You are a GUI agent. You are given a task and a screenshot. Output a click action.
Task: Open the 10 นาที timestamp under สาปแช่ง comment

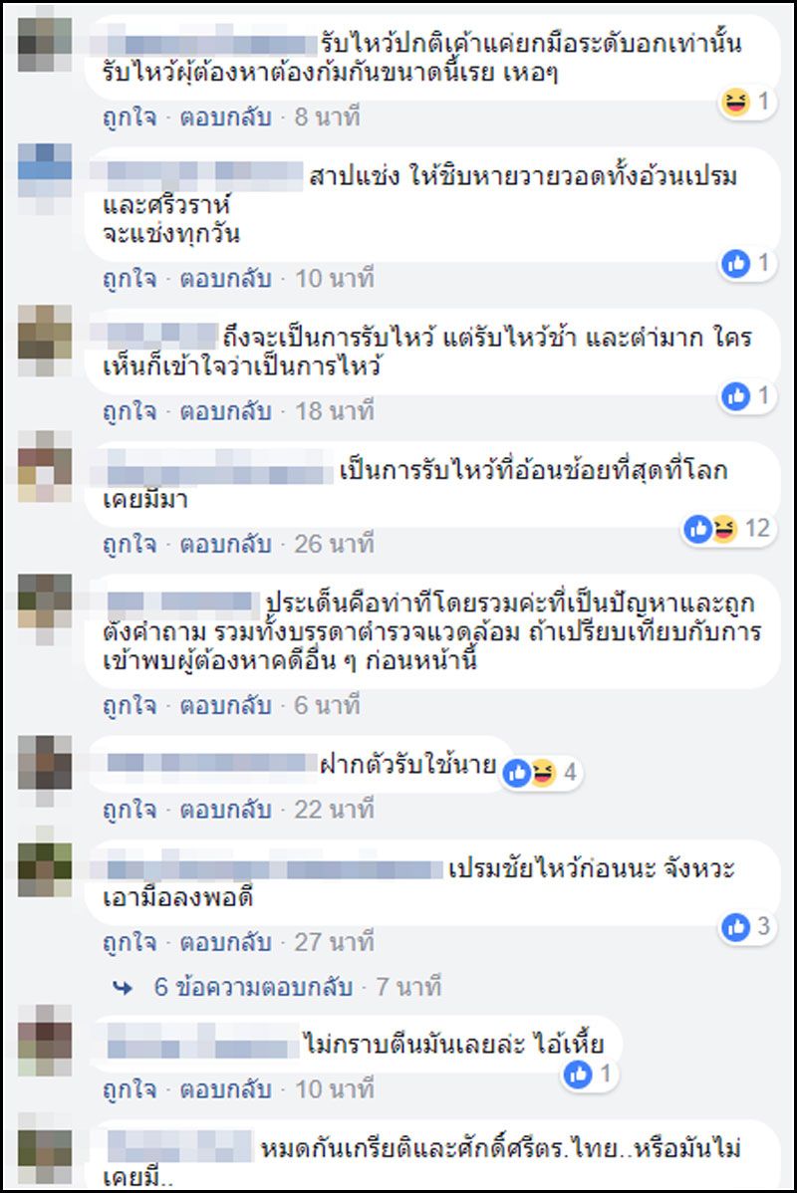coord(334,279)
